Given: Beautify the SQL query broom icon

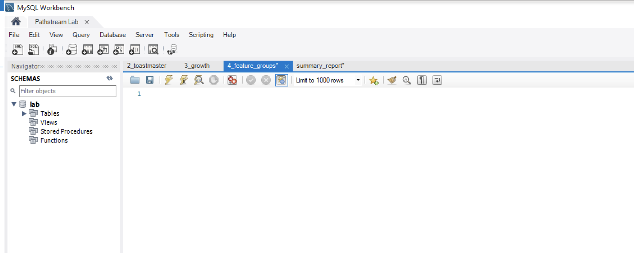Looking at the screenshot, I should tap(392, 80).
